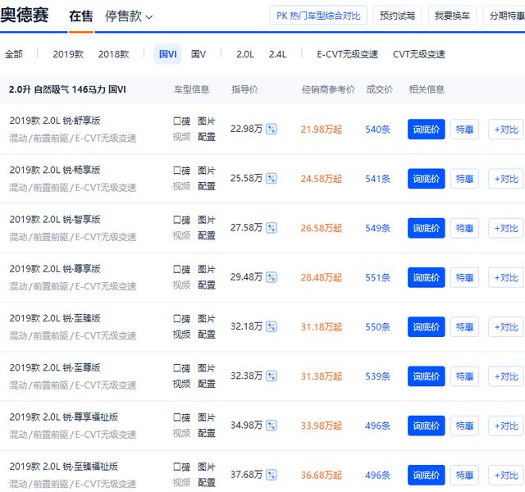Open 551条 transaction prices

coord(377,277)
